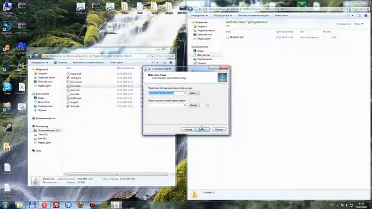Select Загрузки in right window sidebar
The image size is (372, 209).
(202, 26)
